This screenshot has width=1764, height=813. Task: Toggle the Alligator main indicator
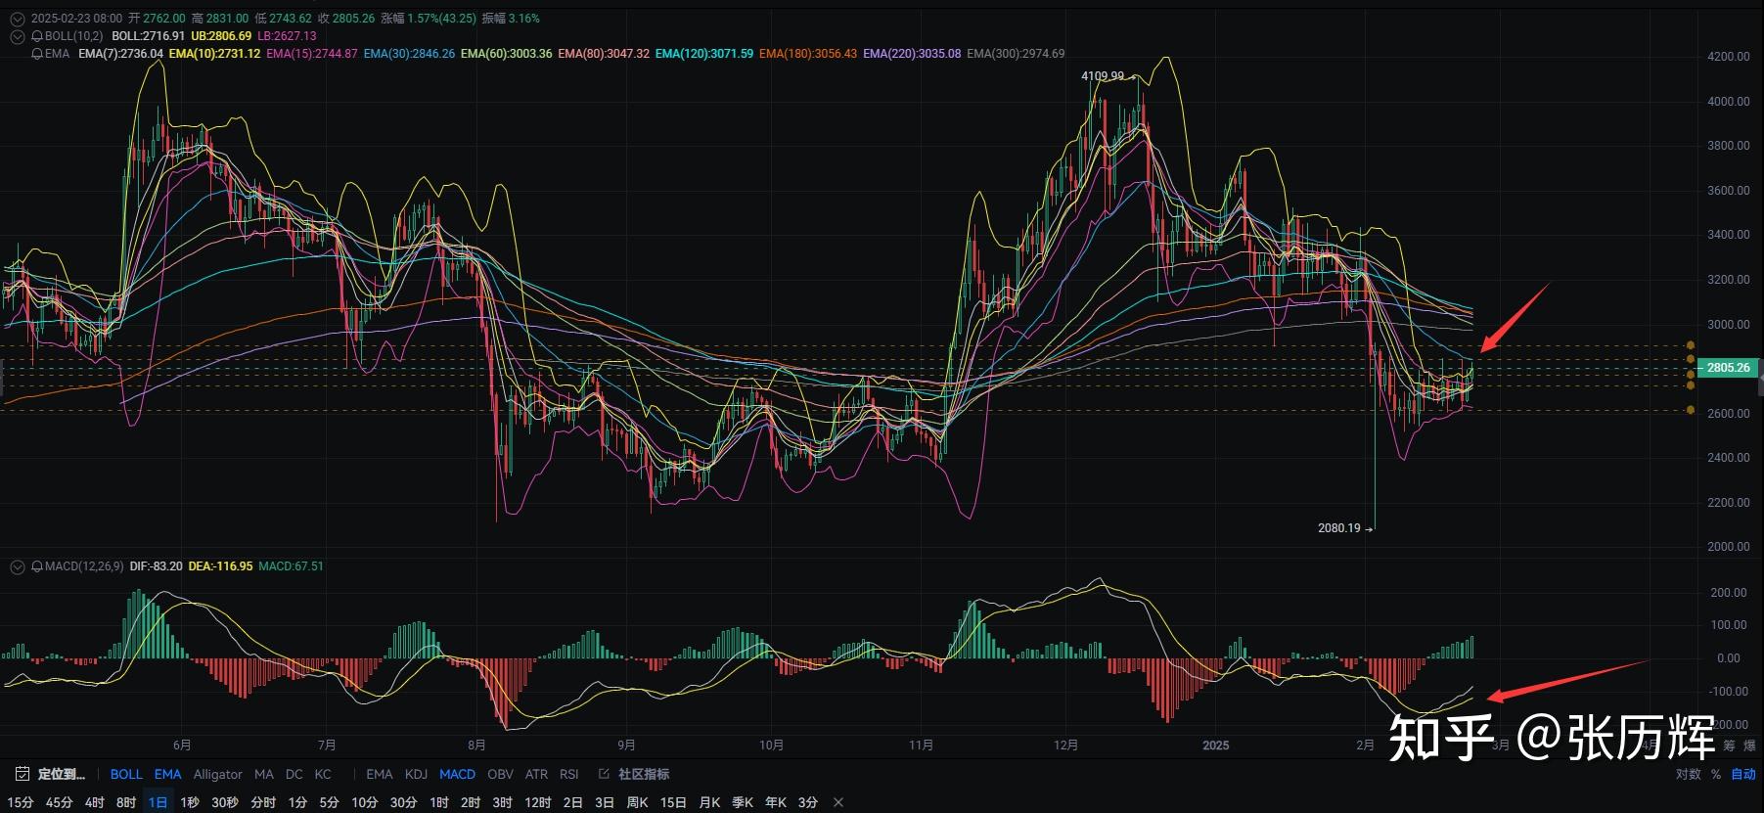pyautogui.click(x=217, y=774)
